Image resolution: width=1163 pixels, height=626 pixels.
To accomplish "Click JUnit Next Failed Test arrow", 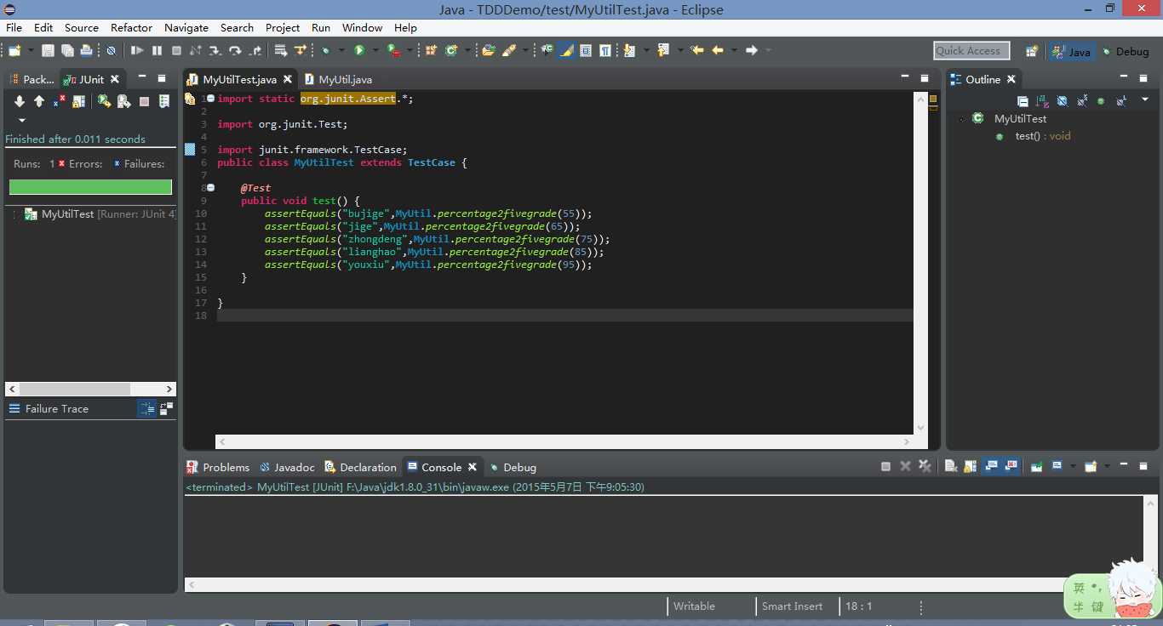I will click(20, 101).
